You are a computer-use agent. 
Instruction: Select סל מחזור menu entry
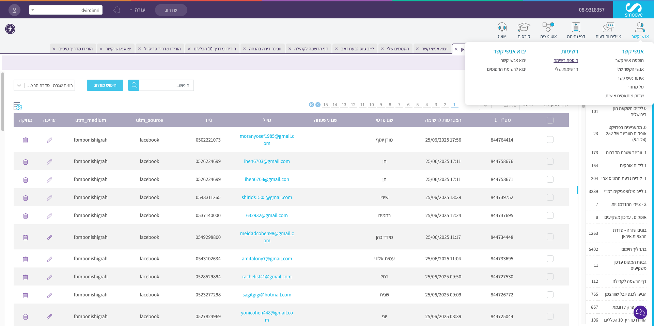[x=636, y=87]
